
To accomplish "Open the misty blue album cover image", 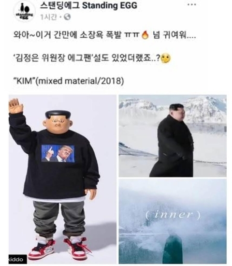I will [x=173, y=221].
